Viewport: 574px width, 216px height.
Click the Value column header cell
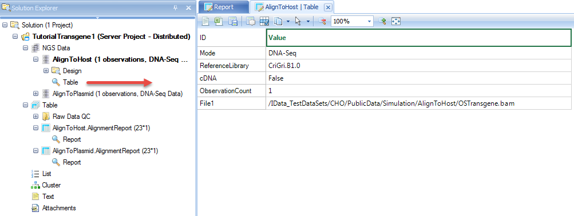[418, 38]
